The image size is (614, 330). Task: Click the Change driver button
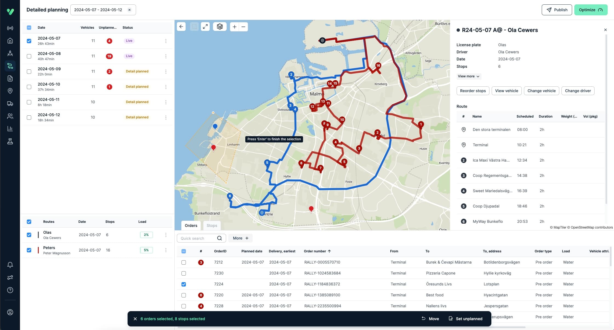(578, 90)
